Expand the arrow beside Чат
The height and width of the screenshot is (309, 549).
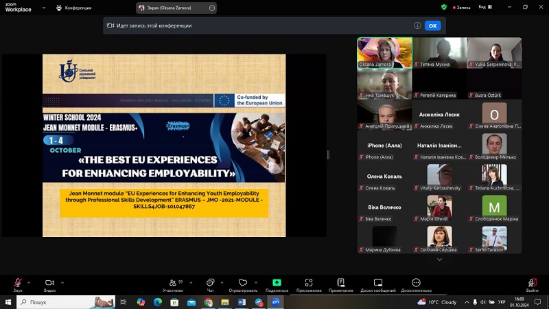[222, 282]
